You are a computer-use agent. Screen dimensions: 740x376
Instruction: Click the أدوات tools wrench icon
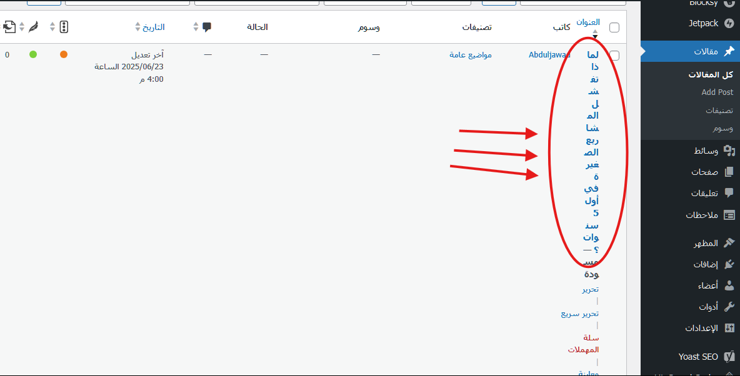coord(729,307)
